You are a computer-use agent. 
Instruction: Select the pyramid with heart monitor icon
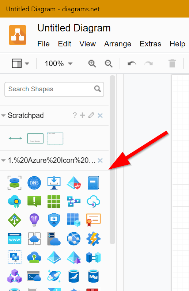(x=74, y=183)
